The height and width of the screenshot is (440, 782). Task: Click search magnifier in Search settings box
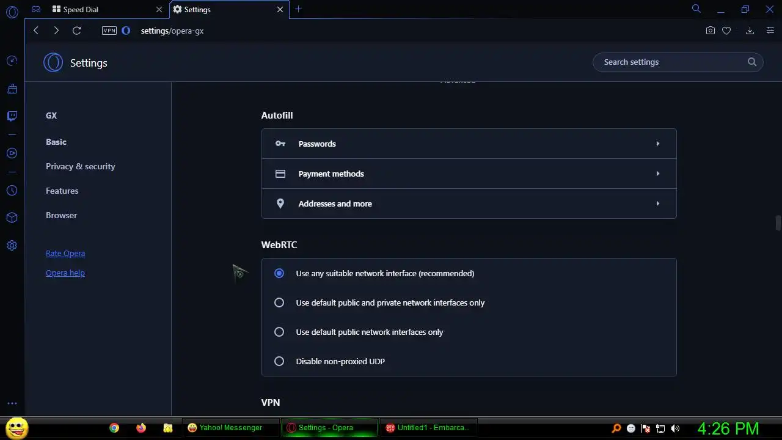point(752,62)
